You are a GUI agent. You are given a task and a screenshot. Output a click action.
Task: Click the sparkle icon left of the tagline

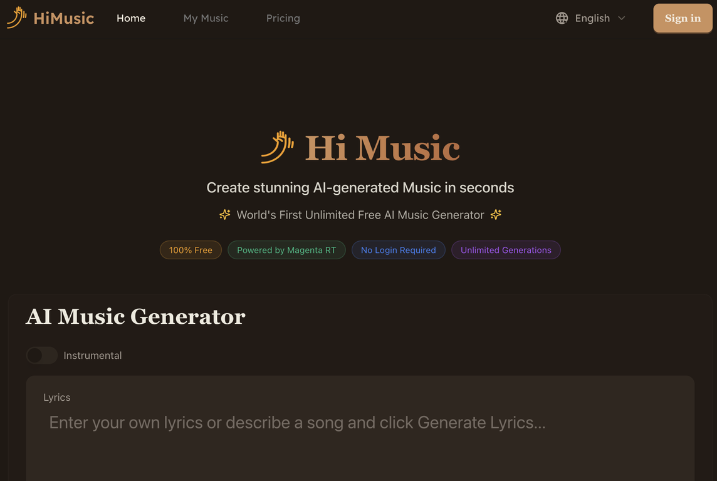[x=225, y=214]
